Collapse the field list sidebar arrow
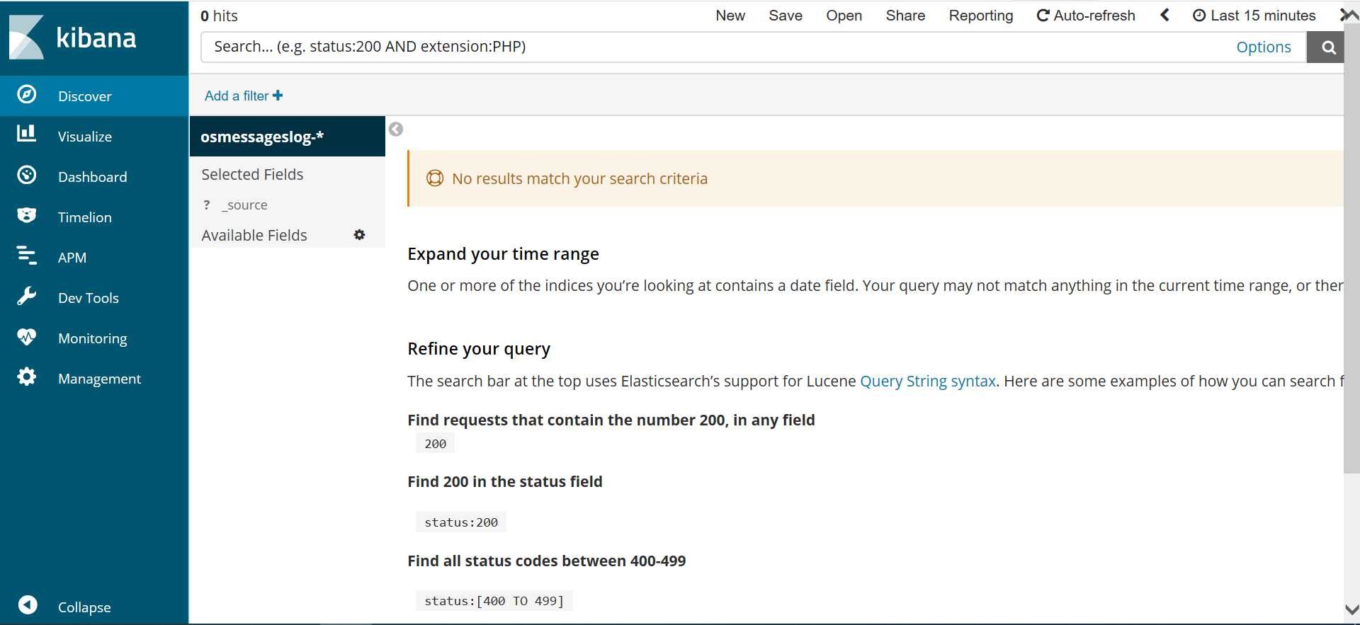Screen dimensions: 1360x625 396,129
